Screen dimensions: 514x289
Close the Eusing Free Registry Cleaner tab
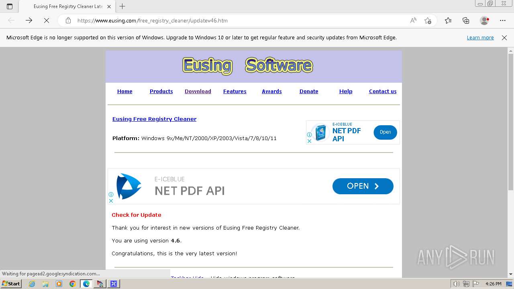[x=109, y=6]
